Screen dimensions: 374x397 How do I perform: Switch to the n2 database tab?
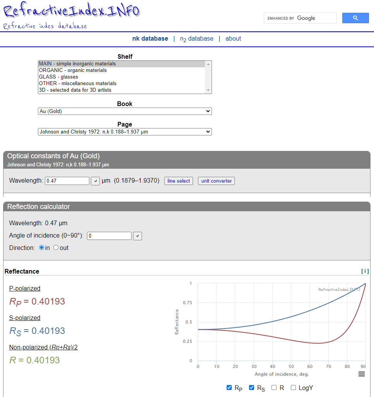pos(196,39)
